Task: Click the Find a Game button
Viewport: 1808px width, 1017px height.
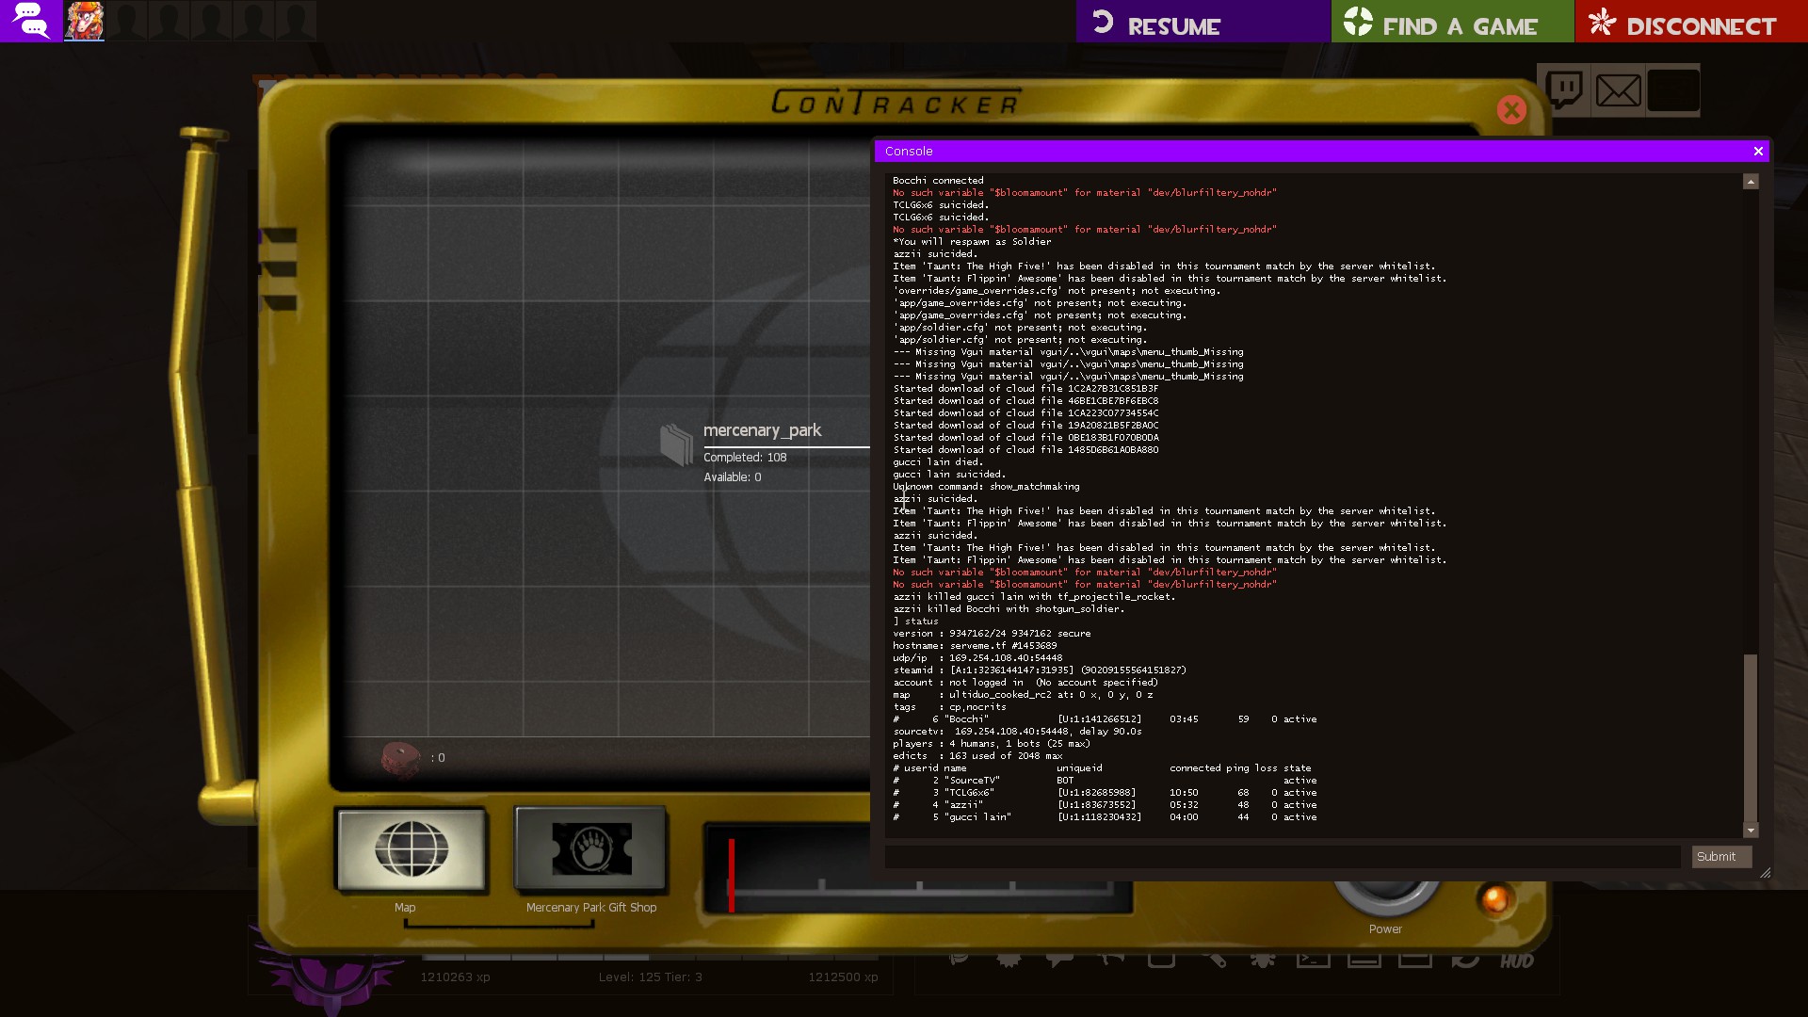Action: pos(1452,22)
